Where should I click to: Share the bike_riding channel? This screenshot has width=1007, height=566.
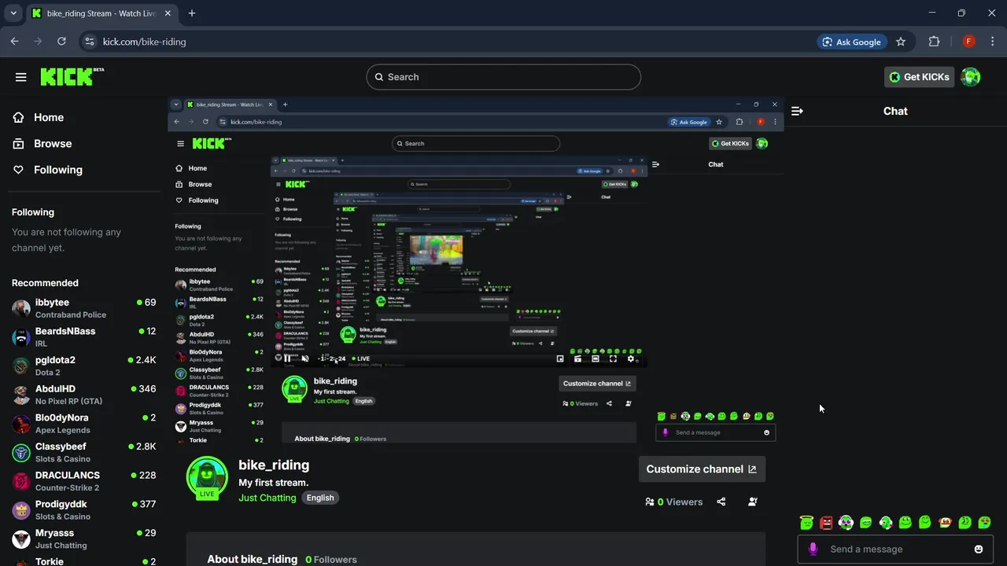(x=721, y=502)
